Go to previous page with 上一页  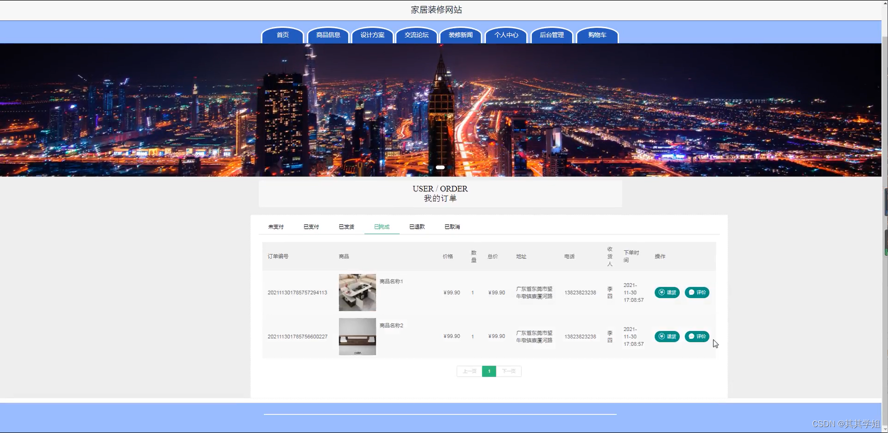coord(469,371)
